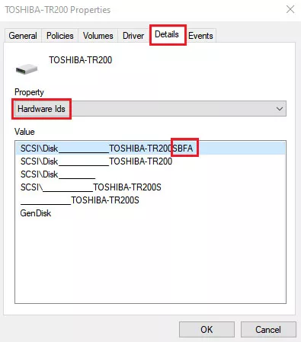Close the TOSHIBA-TR200 Properties dialog
301x342 pixels.
[290, 10]
